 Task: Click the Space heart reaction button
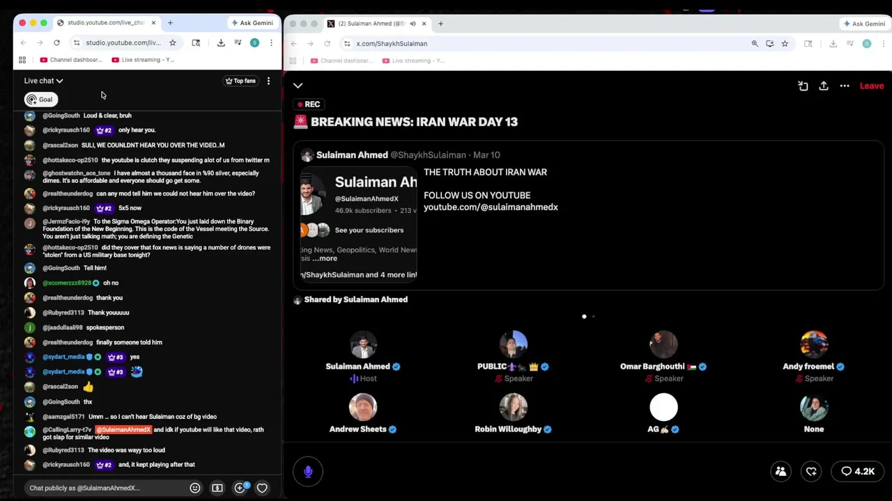pos(811,471)
